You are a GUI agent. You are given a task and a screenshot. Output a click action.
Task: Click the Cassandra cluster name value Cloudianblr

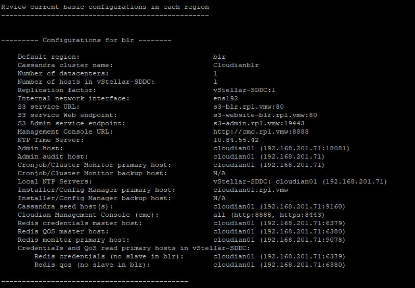click(236, 65)
